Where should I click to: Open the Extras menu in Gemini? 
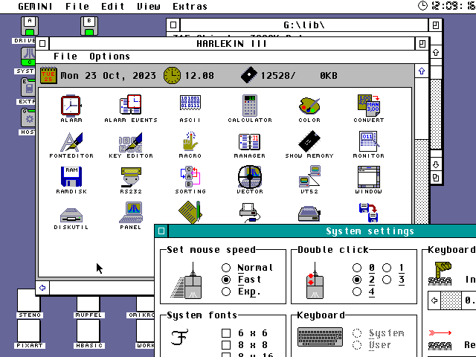pos(190,6)
